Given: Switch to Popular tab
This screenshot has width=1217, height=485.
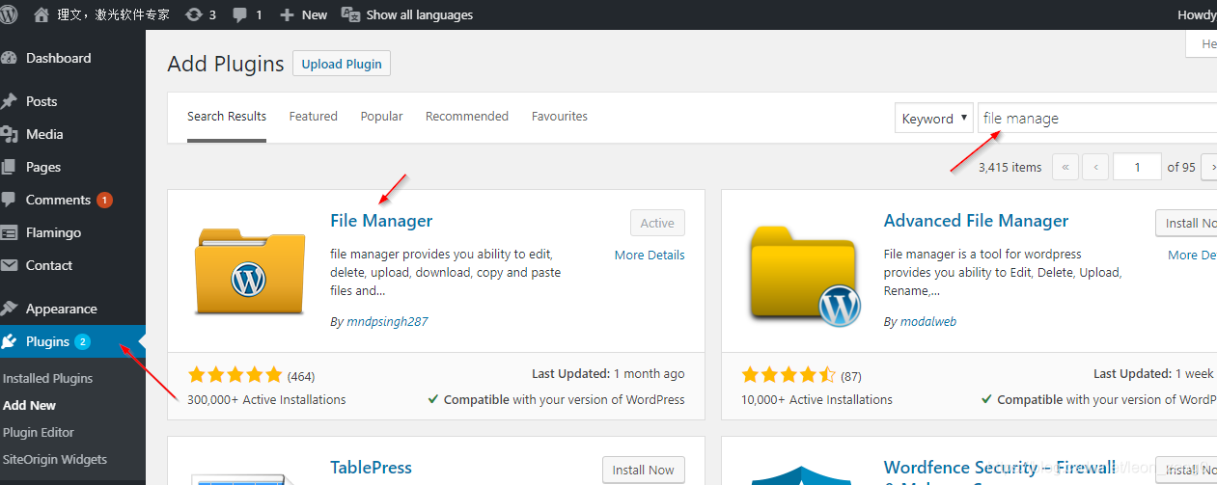Looking at the screenshot, I should click(382, 116).
